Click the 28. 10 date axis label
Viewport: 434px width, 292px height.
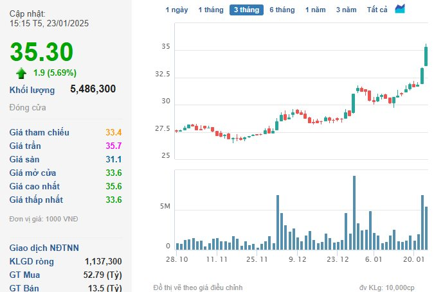tap(177, 259)
